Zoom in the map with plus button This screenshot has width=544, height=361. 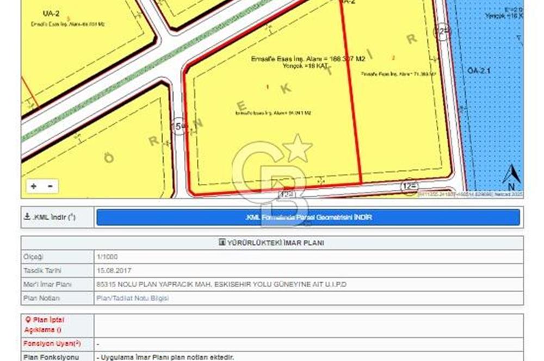point(34,186)
